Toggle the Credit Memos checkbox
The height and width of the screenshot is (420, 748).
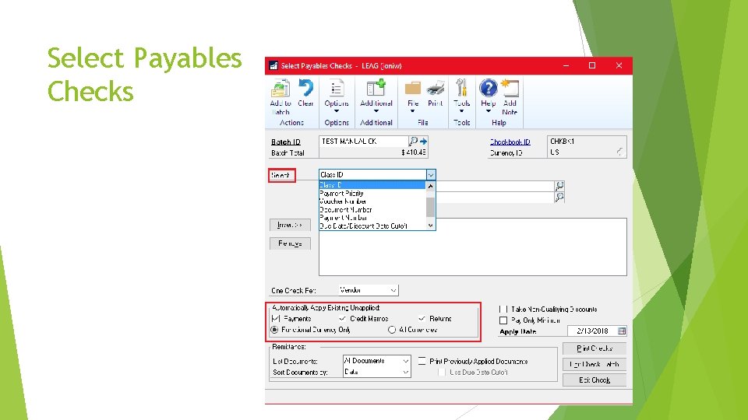[x=343, y=319]
